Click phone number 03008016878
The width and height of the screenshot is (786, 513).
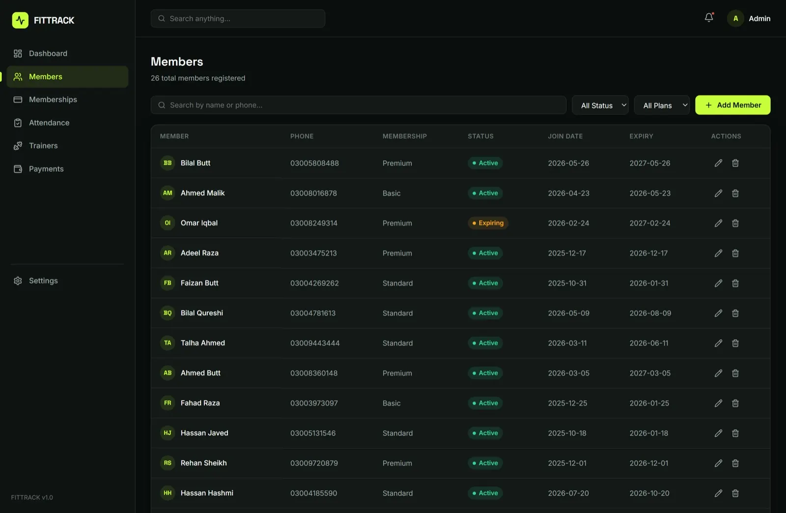pos(313,193)
